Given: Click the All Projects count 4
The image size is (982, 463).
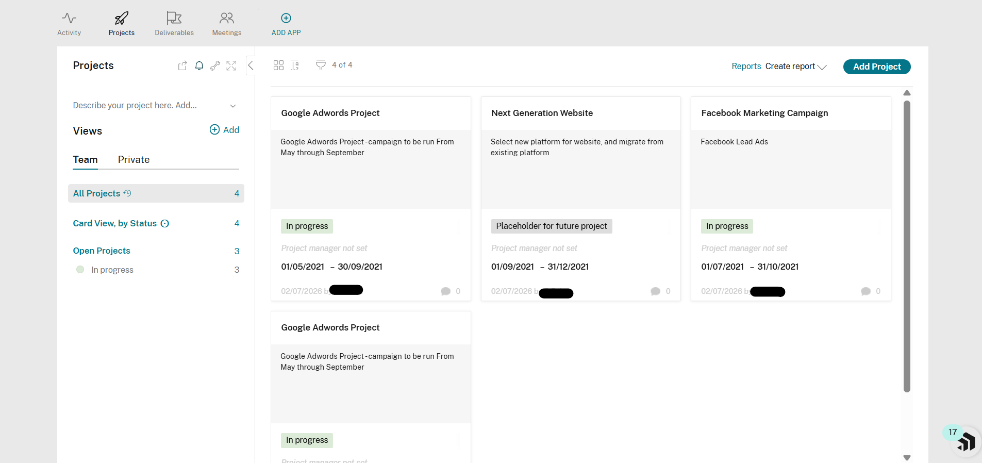Looking at the screenshot, I should (237, 193).
